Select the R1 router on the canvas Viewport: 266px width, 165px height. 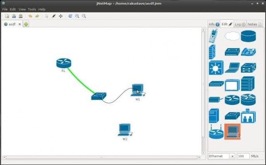[x=63, y=63]
